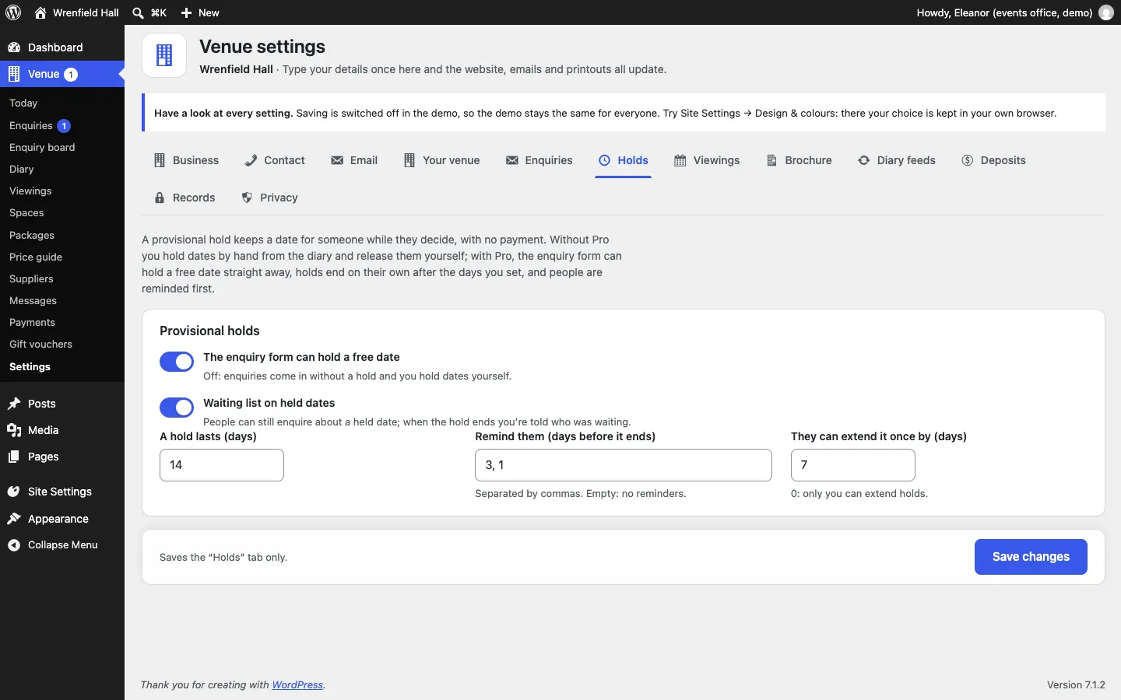
Task: Toggle waiting list on held dates
Action: 177,408
